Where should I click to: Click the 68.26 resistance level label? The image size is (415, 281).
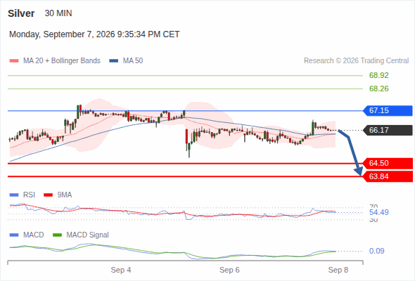pyautogui.click(x=378, y=89)
